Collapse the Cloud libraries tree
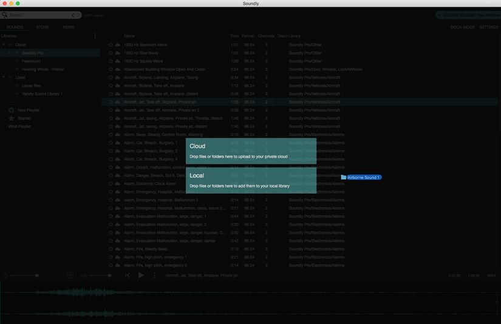Viewport: 501px width, 324px height. coord(3,45)
